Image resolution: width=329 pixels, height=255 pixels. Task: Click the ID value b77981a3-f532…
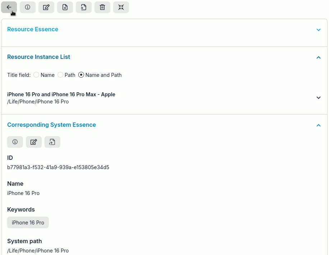point(58,167)
